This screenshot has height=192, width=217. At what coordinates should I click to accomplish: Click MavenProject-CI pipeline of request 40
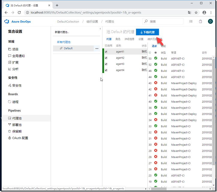[x=181, y=102]
